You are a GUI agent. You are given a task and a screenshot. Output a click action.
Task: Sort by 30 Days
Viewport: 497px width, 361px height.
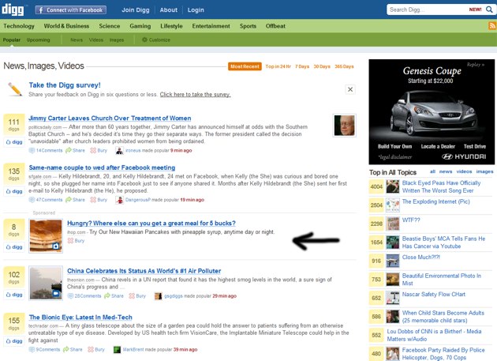(322, 66)
